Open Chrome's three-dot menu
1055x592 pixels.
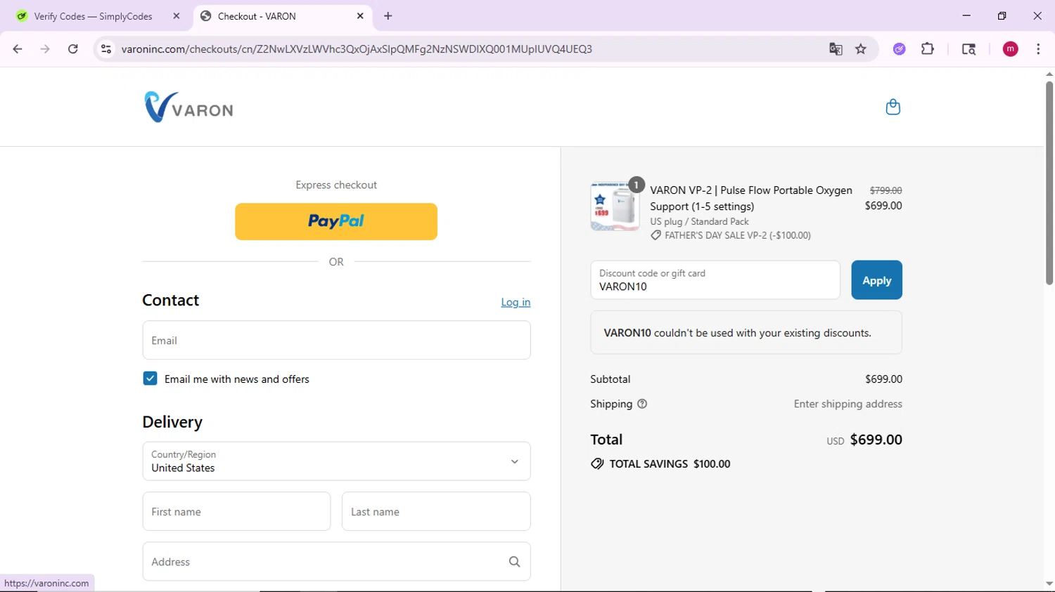point(1038,49)
